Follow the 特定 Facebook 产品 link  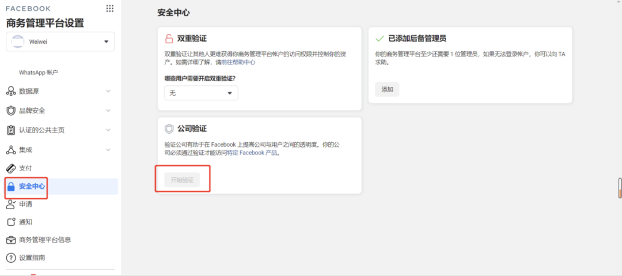click(253, 153)
